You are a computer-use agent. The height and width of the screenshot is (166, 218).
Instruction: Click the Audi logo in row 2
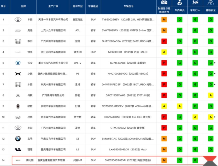[x=18, y=30]
